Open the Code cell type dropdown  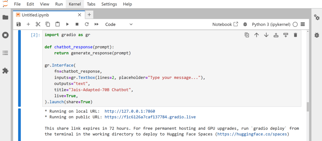[119, 24]
